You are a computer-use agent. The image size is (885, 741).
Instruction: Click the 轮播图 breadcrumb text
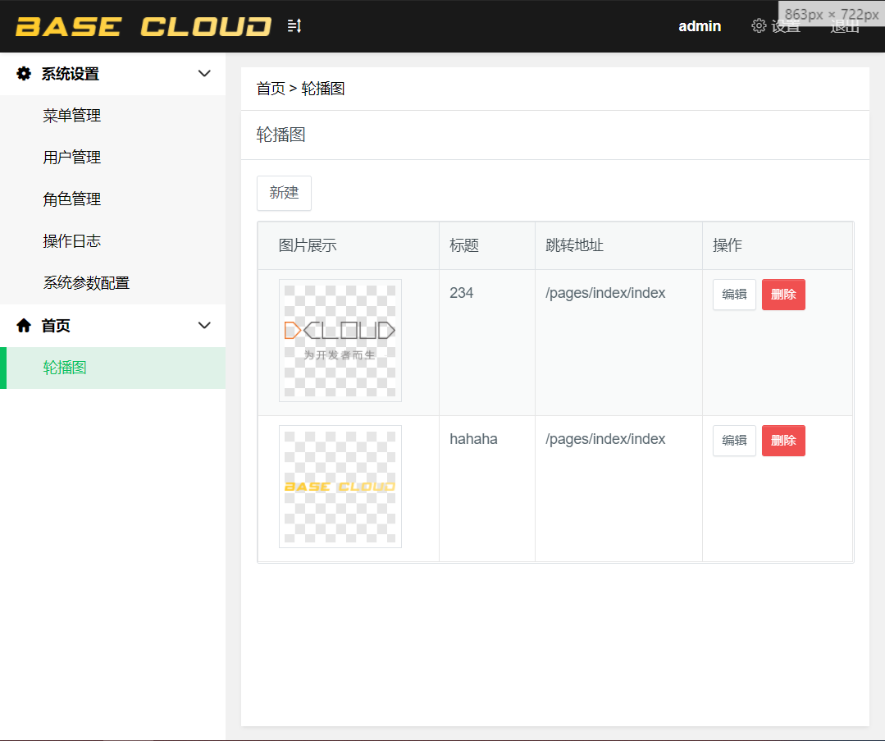coord(323,89)
